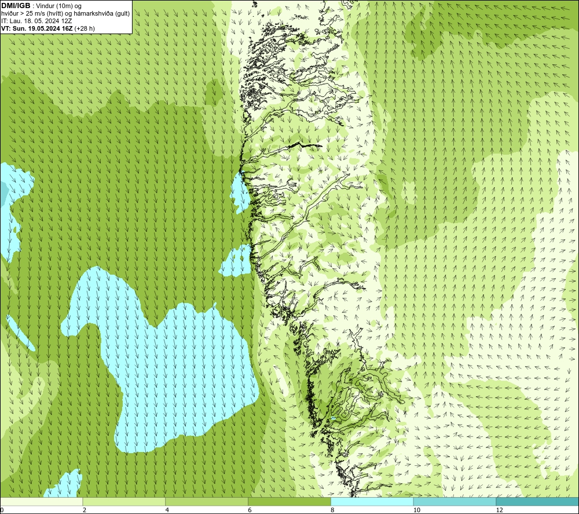Click the darker green 6–8 m/s legend swatch
This screenshot has height=514, width=579.
pos(289,501)
